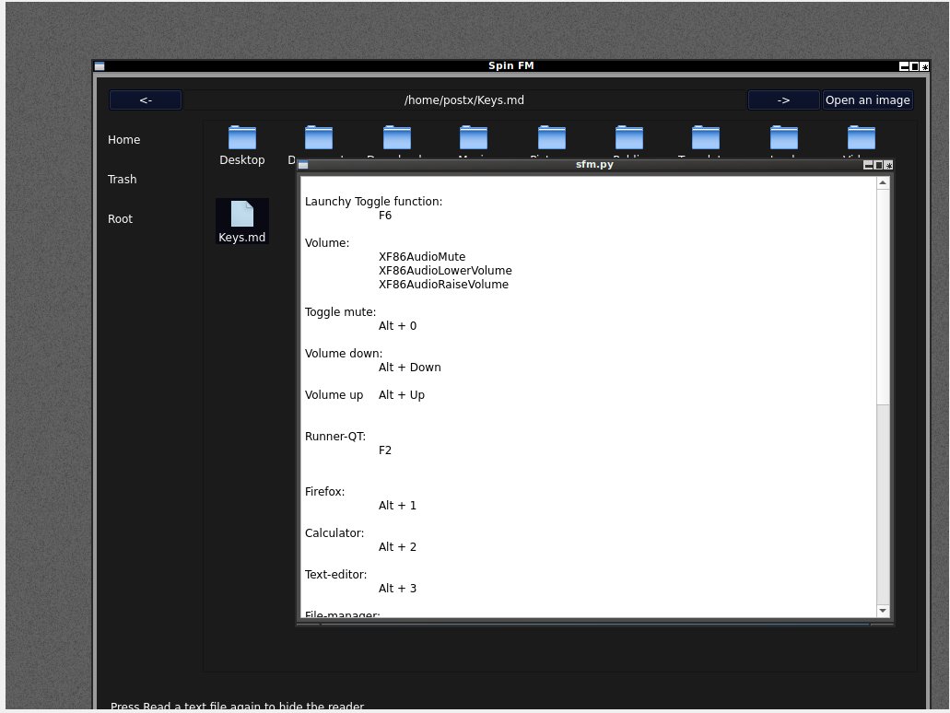Select Home in the sidebar
Screen dimensions: 950x713
point(124,140)
